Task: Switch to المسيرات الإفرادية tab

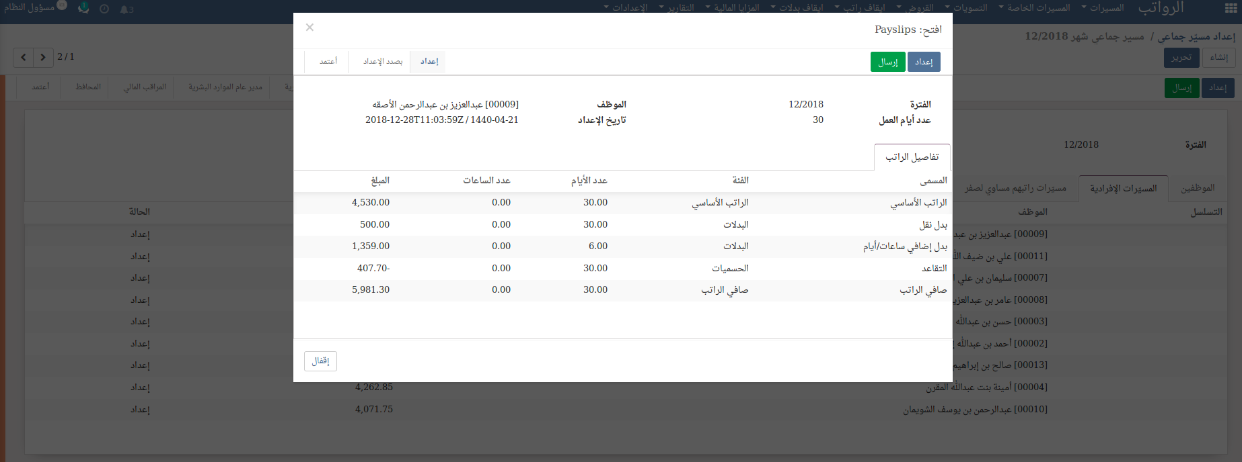Action: pyautogui.click(x=1123, y=188)
